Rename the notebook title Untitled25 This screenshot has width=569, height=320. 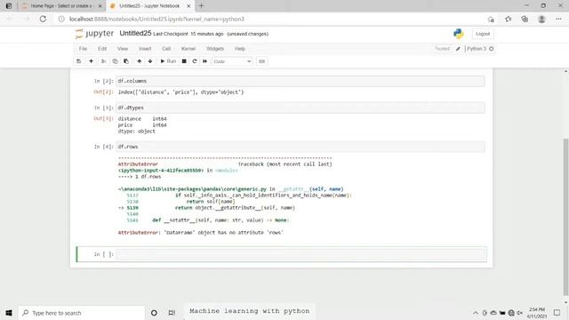pos(135,34)
